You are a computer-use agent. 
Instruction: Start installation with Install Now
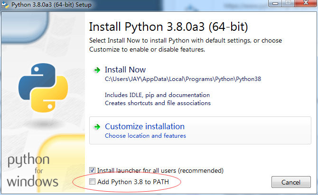(x=125, y=70)
